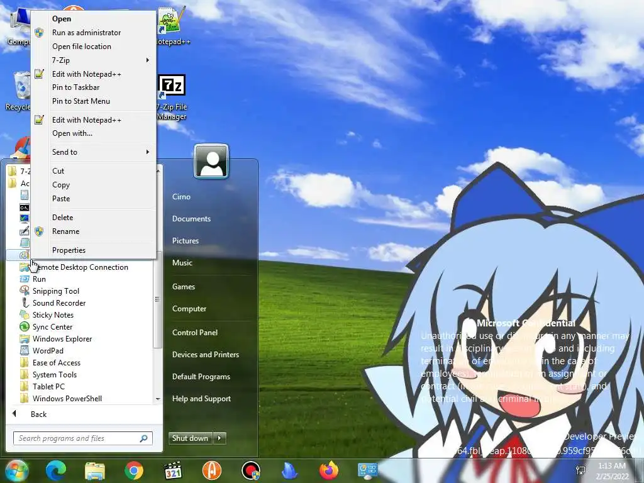Click the network tray icon

(580, 470)
